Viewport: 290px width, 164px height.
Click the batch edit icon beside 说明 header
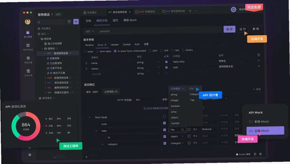258,55
